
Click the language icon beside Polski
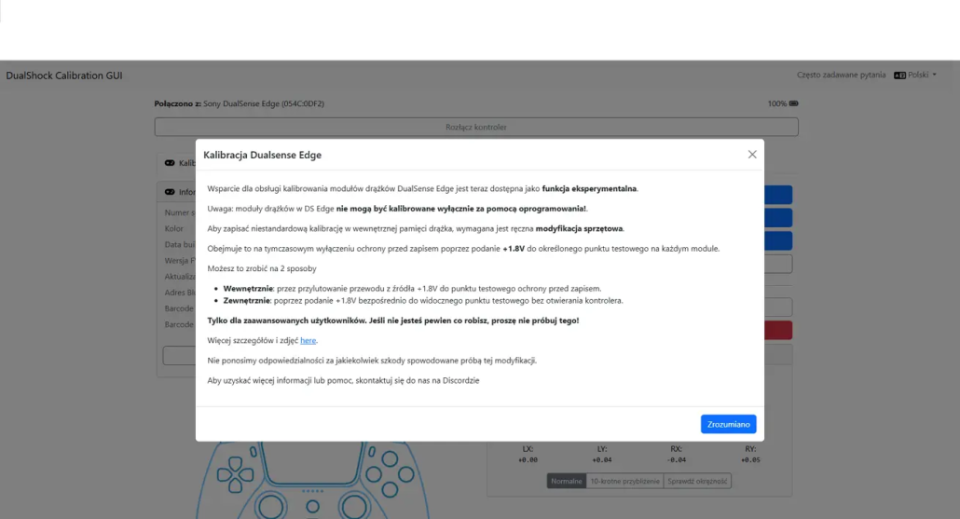click(x=899, y=75)
